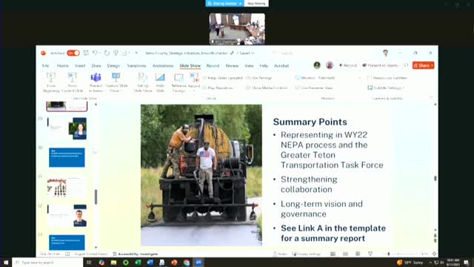The image size is (474, 267).
Task: Toggle Keep Slides Updated checkbox
Action: (204, 78)
